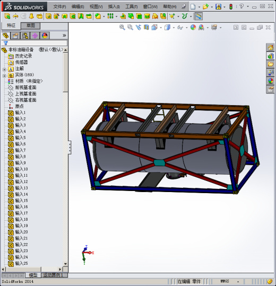Screen dimensions: 276x286
Task: Open the View Orientation dropdown arrow
Action: 161,28
